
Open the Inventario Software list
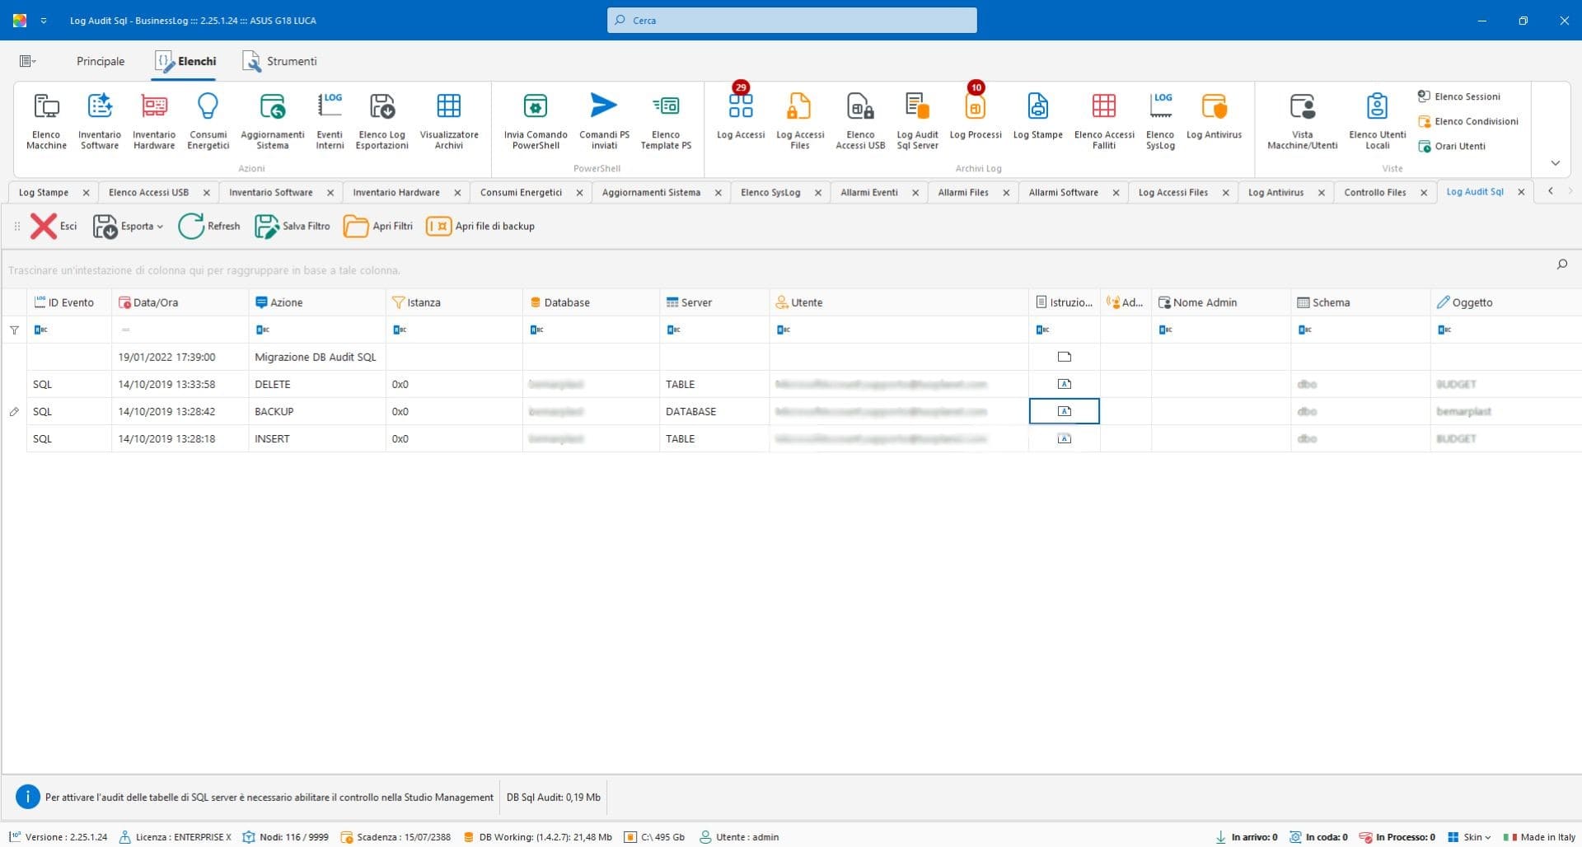[x=100, y=120]
